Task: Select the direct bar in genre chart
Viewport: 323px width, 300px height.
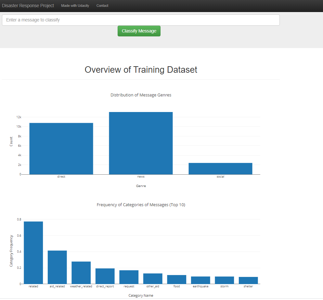Action: pyautogui.click(x=61, y=149)
